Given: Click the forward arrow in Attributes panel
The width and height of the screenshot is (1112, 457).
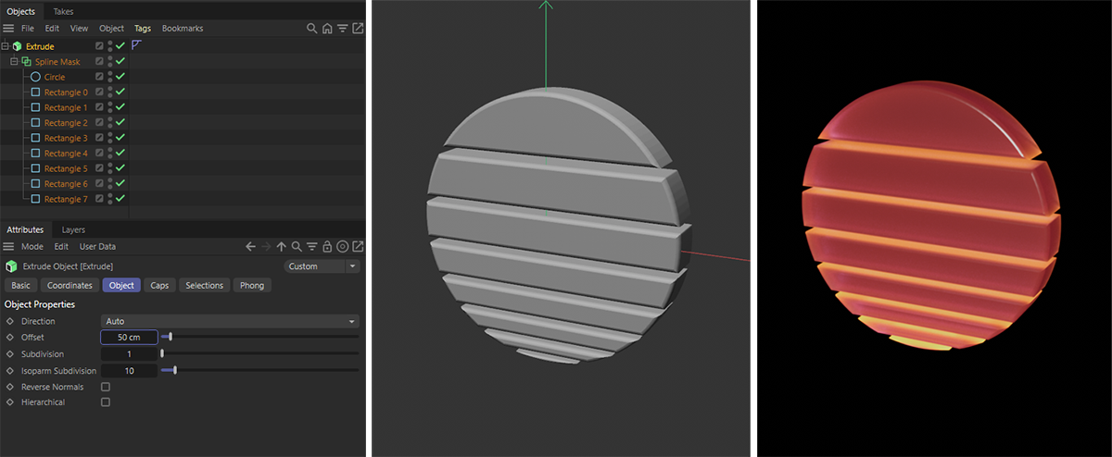Looking at the screenshot, I should coord(266,247).
